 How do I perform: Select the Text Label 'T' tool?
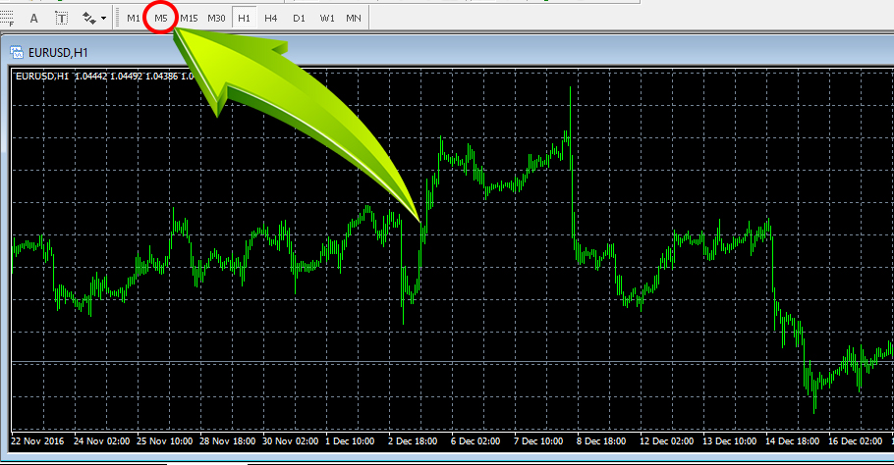(x=61, y=19)
